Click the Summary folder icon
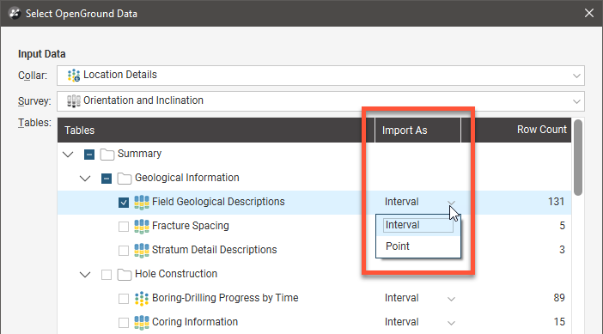 point(107,155)
